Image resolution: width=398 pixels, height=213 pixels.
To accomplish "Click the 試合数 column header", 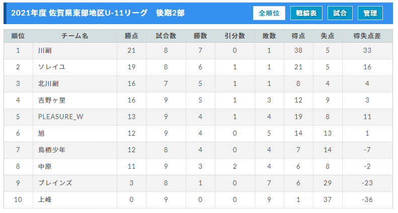I will tap(166, 36).
